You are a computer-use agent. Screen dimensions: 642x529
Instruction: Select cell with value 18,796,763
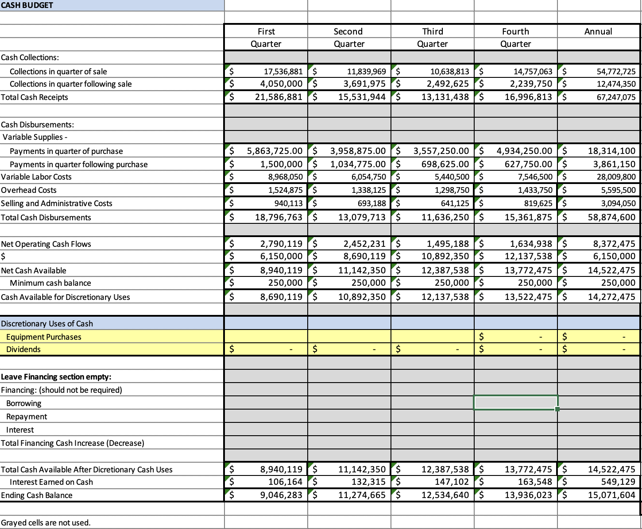(266, 217)
